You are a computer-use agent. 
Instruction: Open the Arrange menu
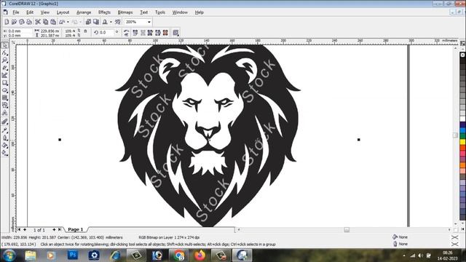84,12
